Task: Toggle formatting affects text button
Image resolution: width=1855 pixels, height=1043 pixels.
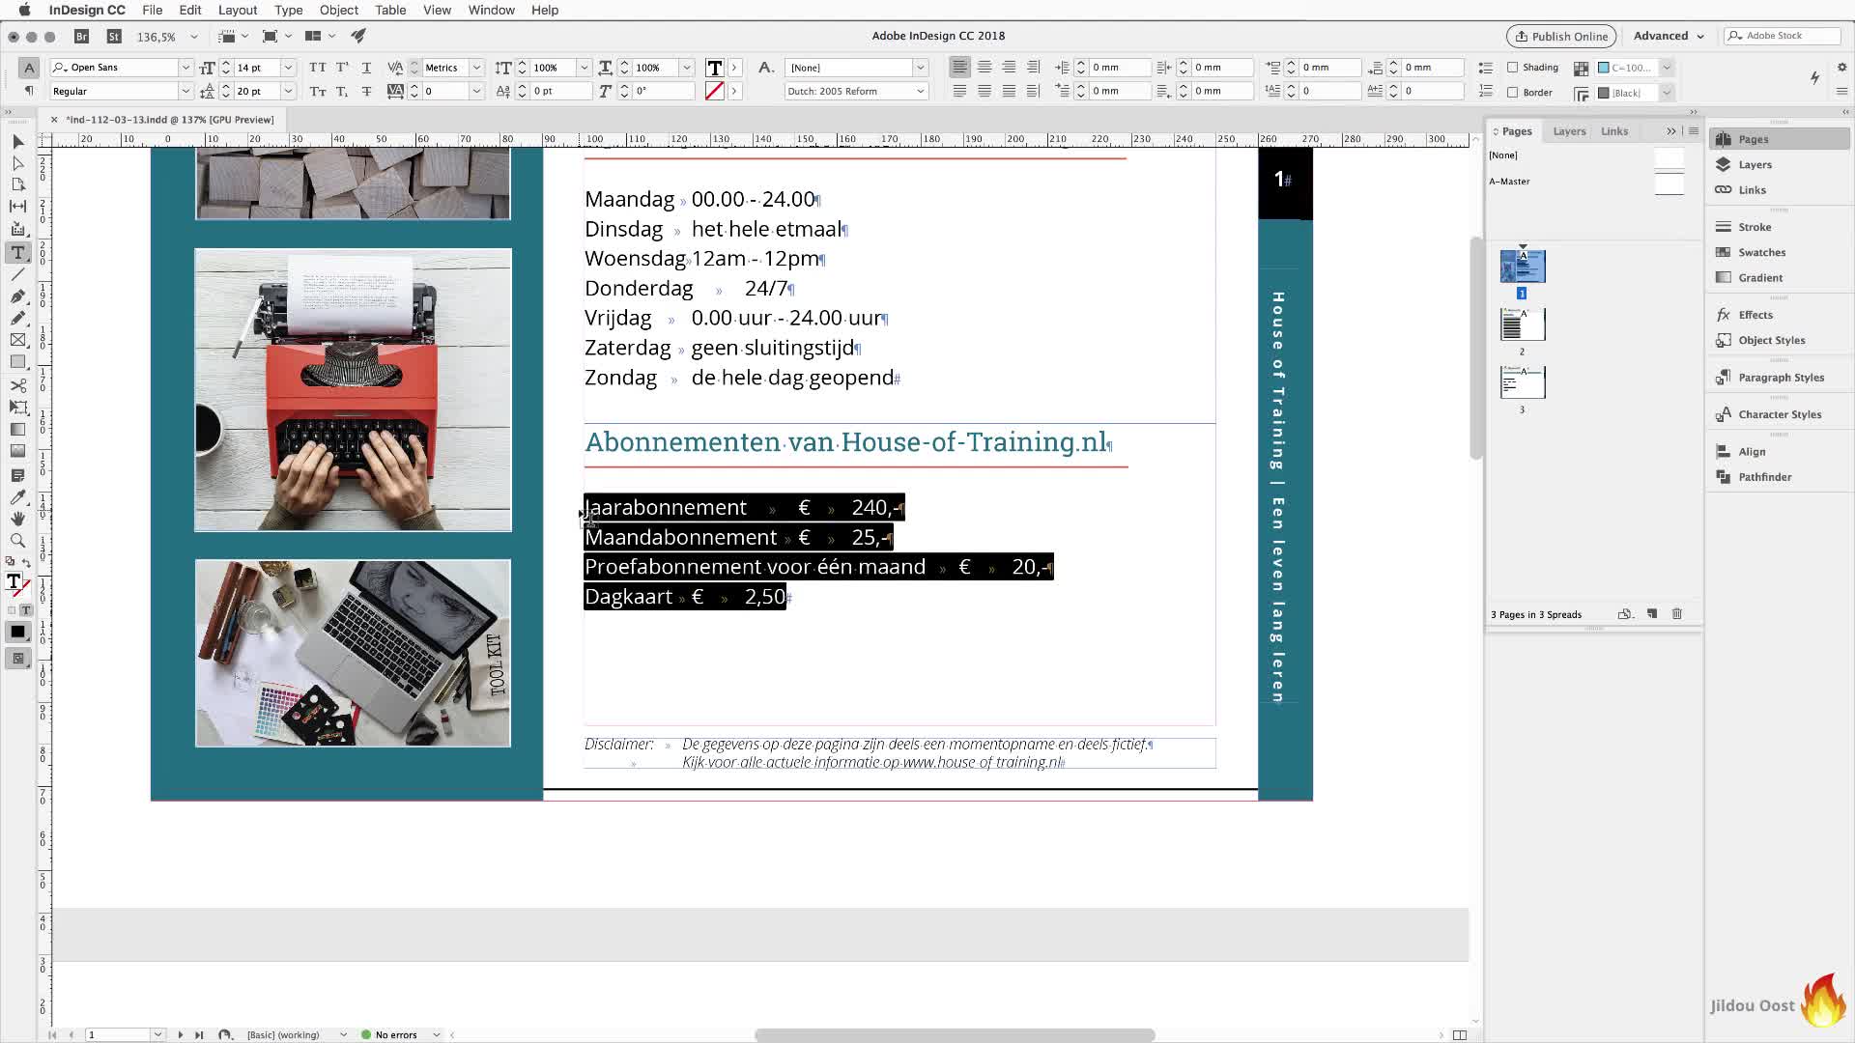Action: pyautogui.click(x=26, y=610)
